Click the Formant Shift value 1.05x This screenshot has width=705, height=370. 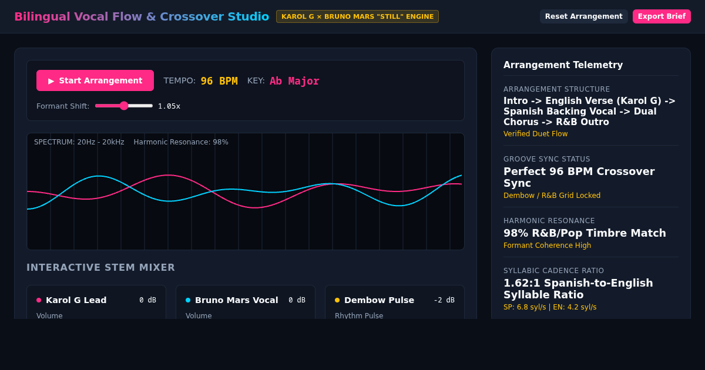point(169,106)
